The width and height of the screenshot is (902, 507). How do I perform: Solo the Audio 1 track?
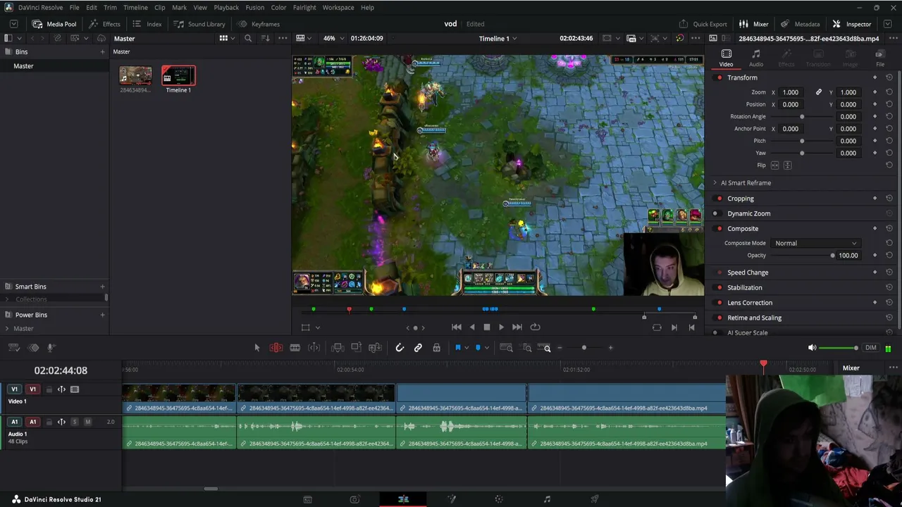[x=75, y=422]
